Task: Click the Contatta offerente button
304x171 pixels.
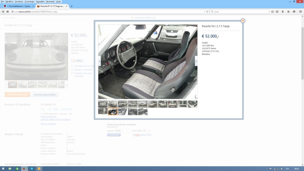Action: [x=18, y=95]
